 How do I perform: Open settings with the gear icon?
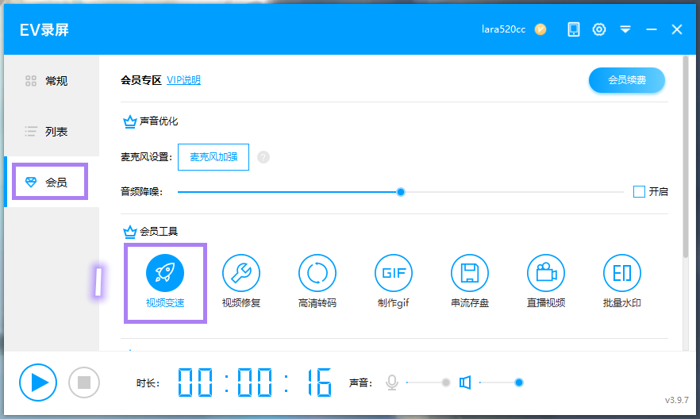pyautogui.click(x=599, y=29)
